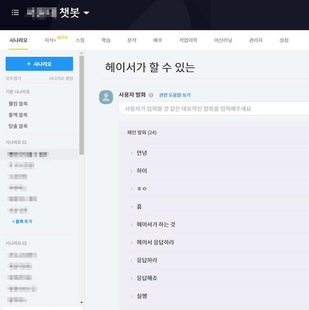The height and width of the screenshot is (310, 309).
Task: Click the user avatar icon
Action: [106, 97]
